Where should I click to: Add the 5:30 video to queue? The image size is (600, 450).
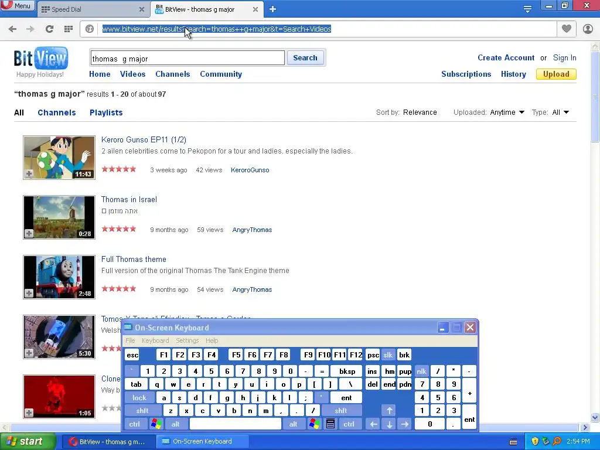[29, 353]
